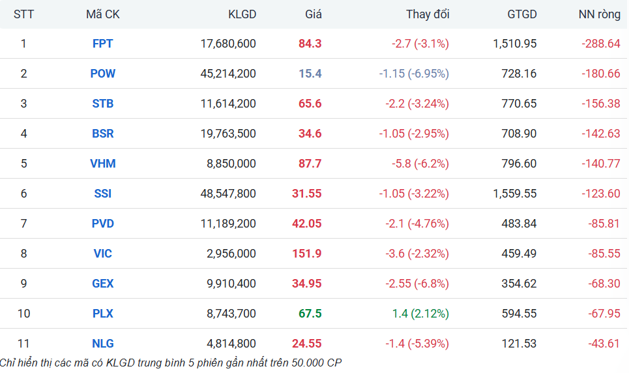Screen dimensions: 629x373
Task: Open the VIC stock code link
Action: (103, 254)
